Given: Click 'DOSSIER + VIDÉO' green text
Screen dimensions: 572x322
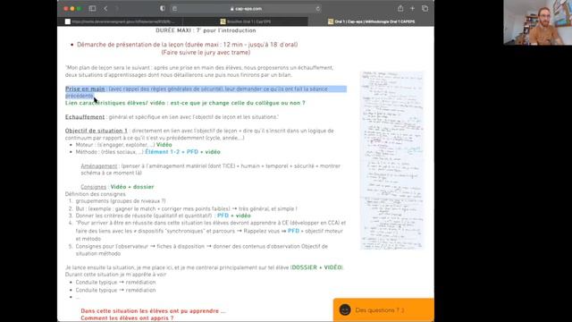Looking at the screenshot, I should 316,267.
